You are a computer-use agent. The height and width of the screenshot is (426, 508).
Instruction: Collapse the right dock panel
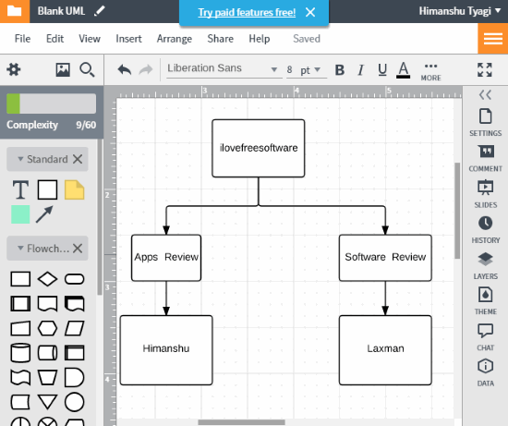(x=485, y=94)
